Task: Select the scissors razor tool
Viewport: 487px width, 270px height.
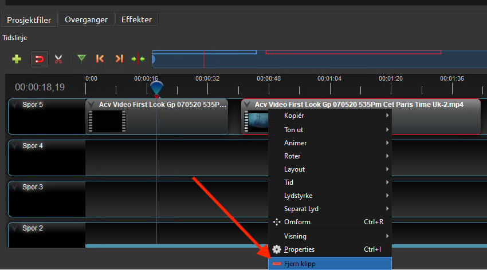Action: (x=58, y=58)
